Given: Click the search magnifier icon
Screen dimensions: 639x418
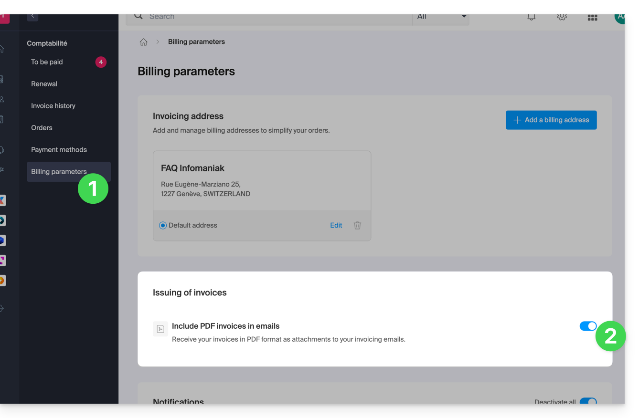Looking at the screenshot, I should 138,17.
